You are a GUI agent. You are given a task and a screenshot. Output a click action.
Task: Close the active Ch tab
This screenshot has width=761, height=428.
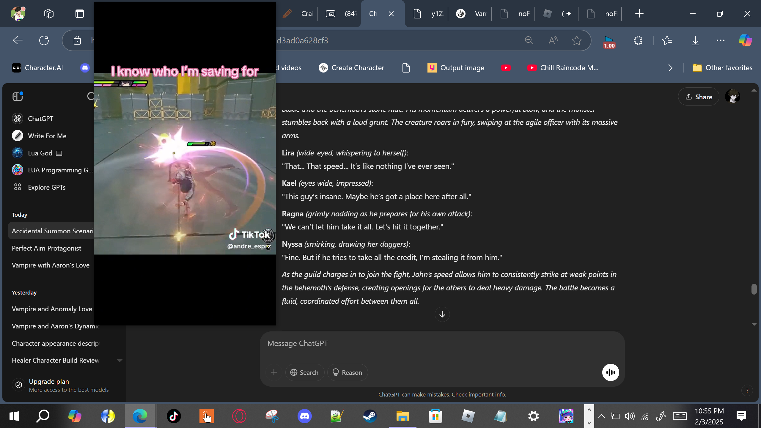point(391,14)
